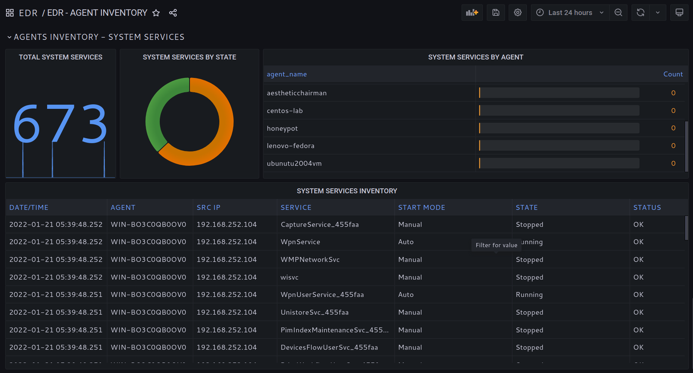The width and height of the screenshot is (693, 373).
Task: Collapse the Agents Inventory – System Services row
Action: 10,37
